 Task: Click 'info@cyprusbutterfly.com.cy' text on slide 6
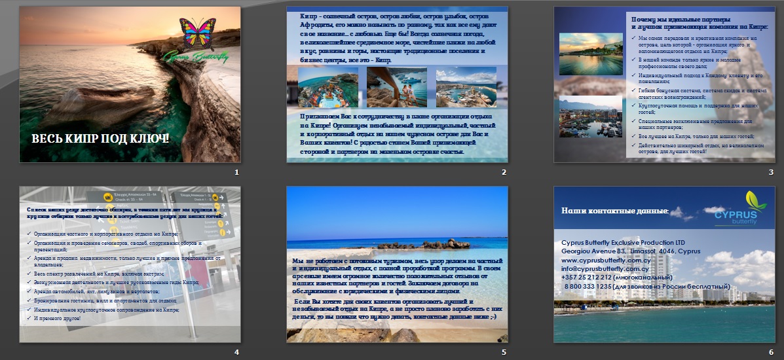click(x=605, y=268)
